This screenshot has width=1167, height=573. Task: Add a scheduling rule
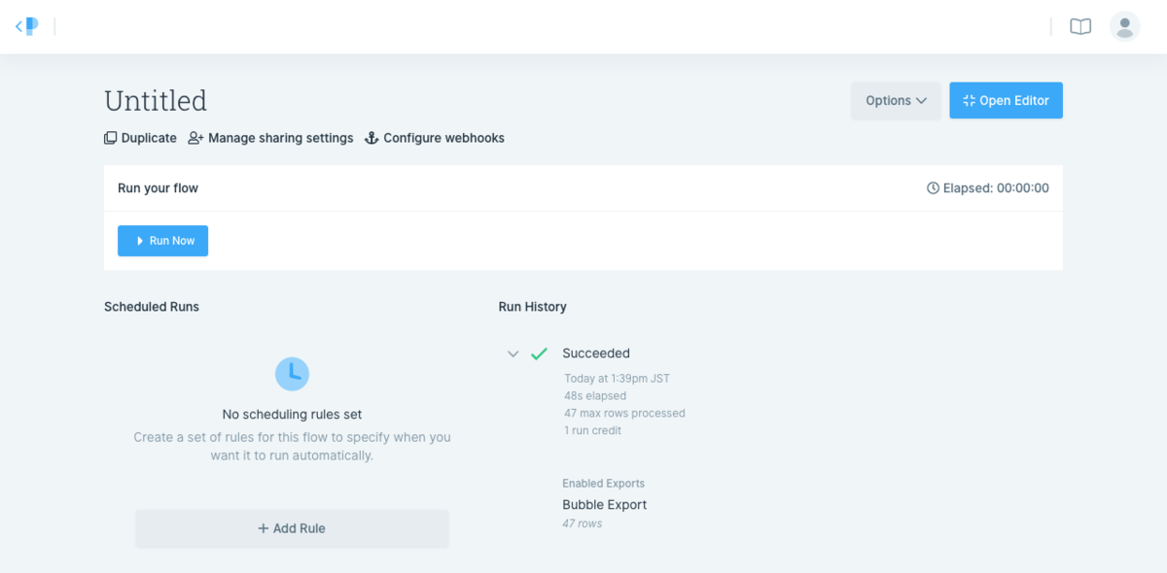(x=292, y=528)
